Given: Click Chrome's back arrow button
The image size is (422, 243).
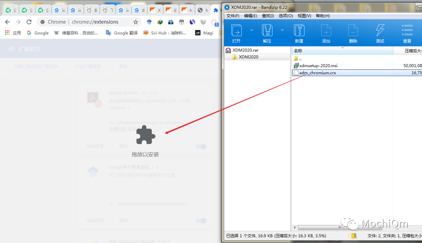Looking at the screenshot, I should (x=7, y=22).
